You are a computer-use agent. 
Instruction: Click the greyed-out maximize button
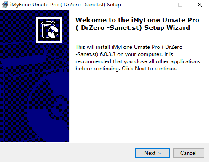tap(180, 5)
